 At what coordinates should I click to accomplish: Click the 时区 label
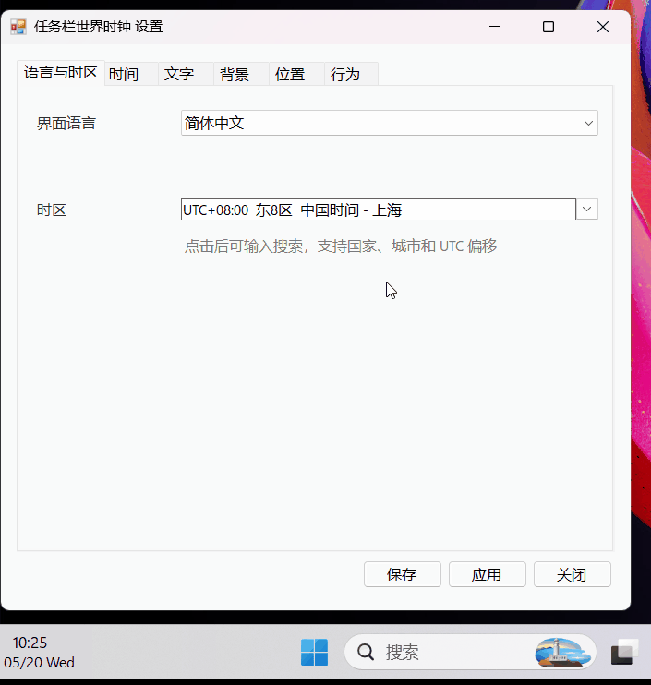52,210
